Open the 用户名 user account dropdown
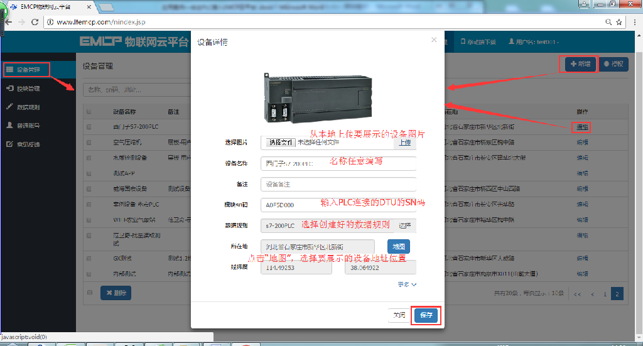The height and width of the screenshot is (346, 643). coord(534,42)
